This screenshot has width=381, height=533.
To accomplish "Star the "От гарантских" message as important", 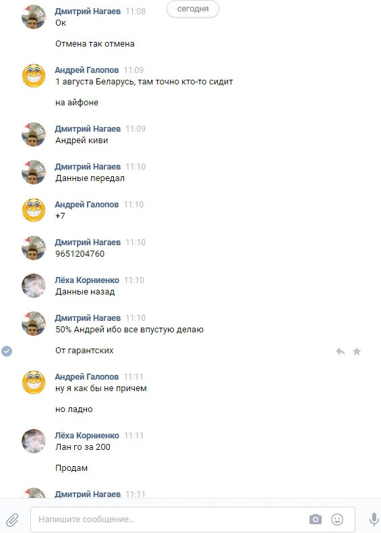I will (x=357, y=351).
